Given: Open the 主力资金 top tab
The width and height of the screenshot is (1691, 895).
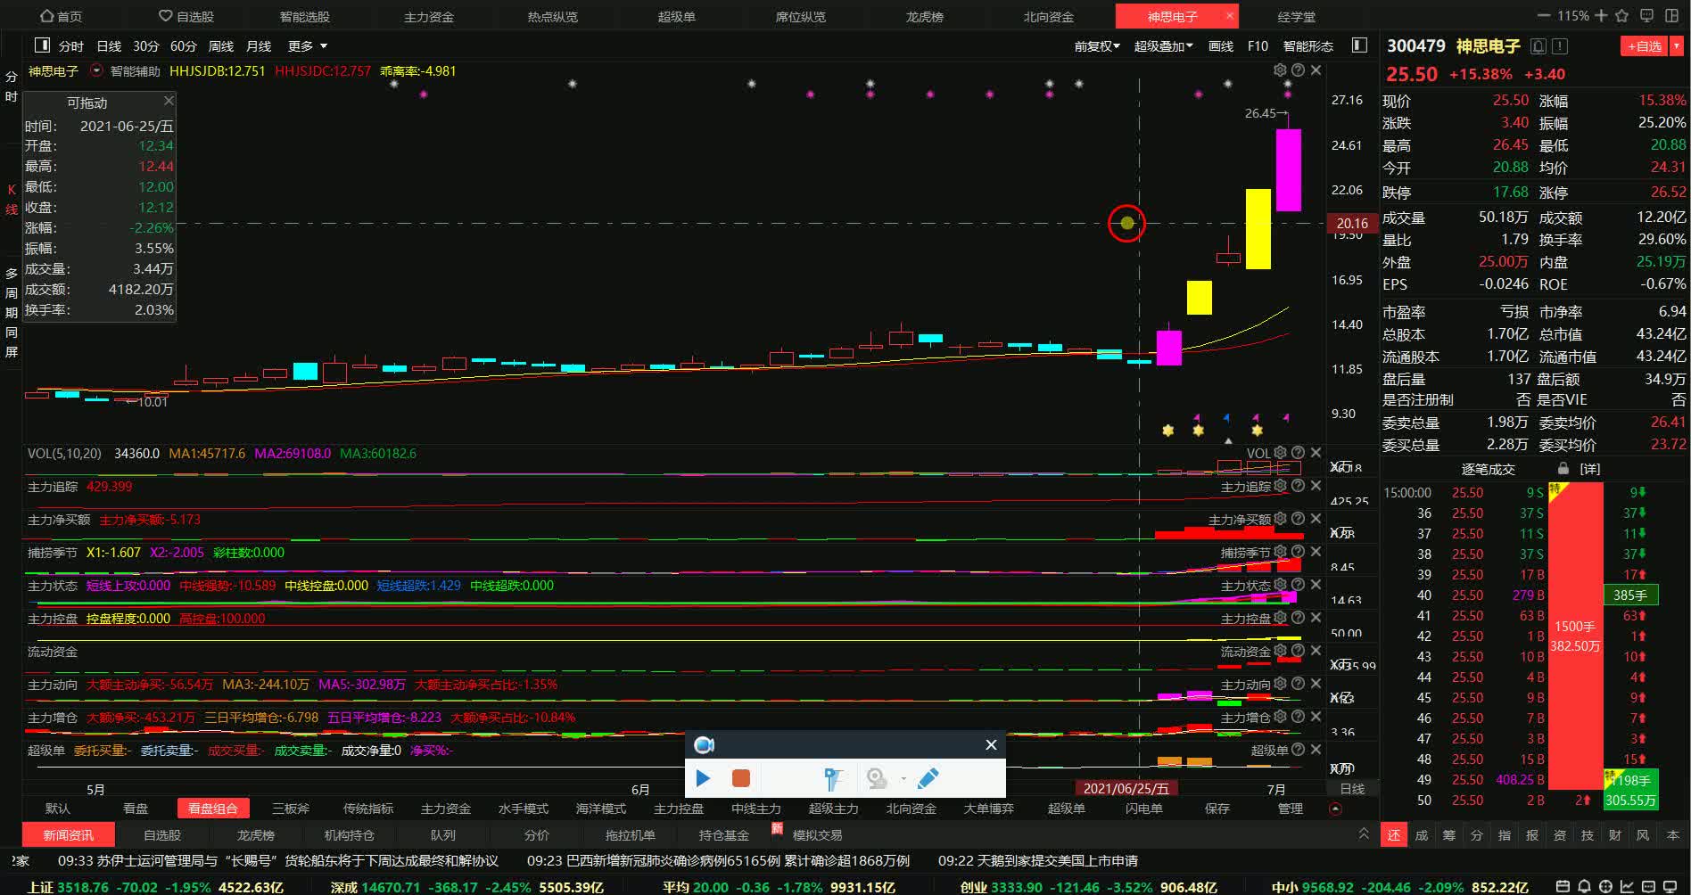Looking at the screenshot, I should pyautogui.click(x=429, y=17).
